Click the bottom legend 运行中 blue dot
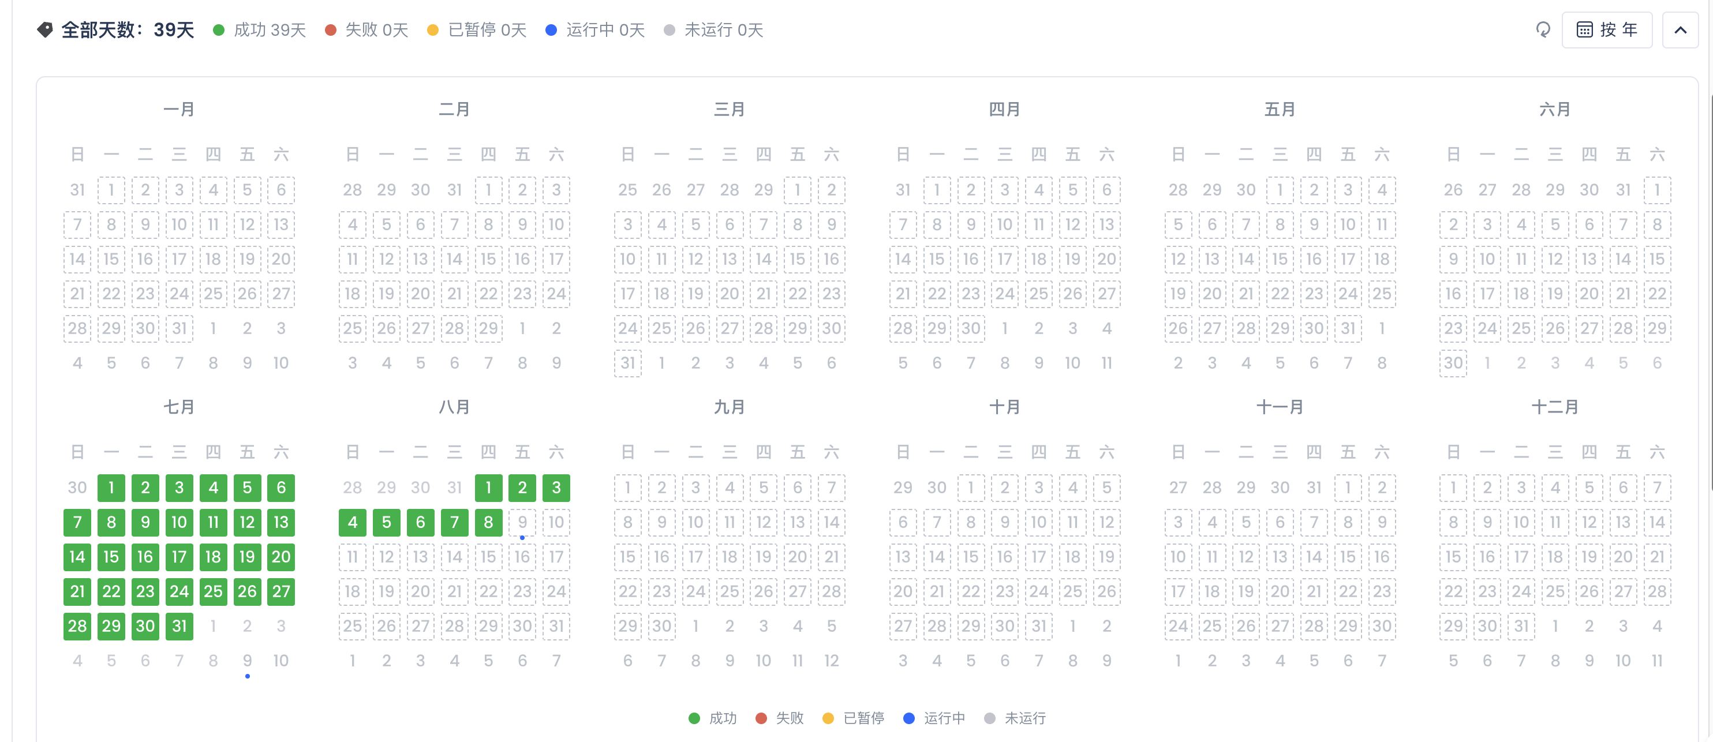Viewport: 1713px width, 742px height. coord(909,718)
